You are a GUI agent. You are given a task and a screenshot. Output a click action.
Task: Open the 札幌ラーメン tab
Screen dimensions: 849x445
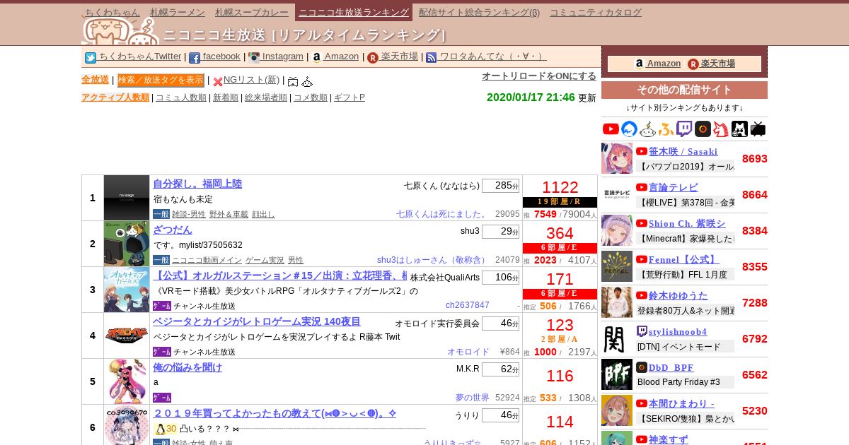(x=178, y=12)
